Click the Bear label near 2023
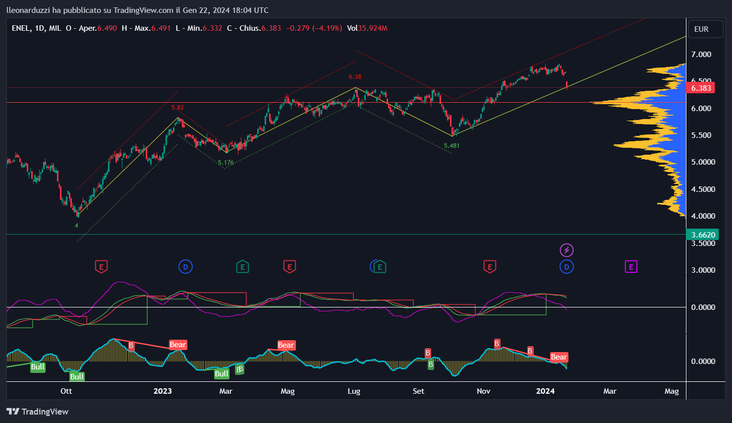The width and height of the screenshot is (732, 423). 178,345
